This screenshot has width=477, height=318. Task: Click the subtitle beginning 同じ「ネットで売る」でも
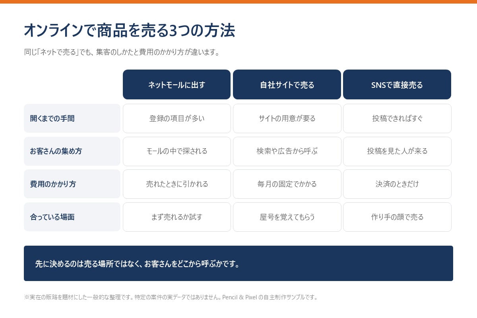[122, 52]
